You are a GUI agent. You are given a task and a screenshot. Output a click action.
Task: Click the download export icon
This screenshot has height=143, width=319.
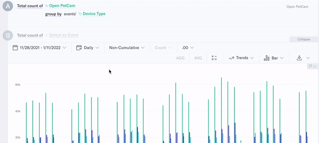click(299, 58)
